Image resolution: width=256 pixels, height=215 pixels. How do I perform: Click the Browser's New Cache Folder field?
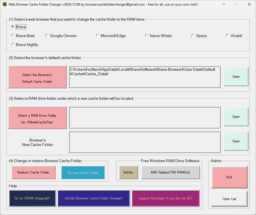coord(144,142)
